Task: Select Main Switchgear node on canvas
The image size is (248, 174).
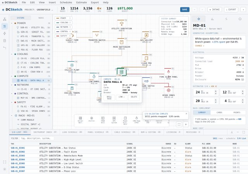Action: pos(121,42)
